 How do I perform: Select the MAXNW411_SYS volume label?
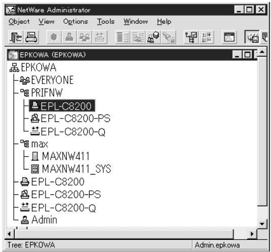click(76, 169)
